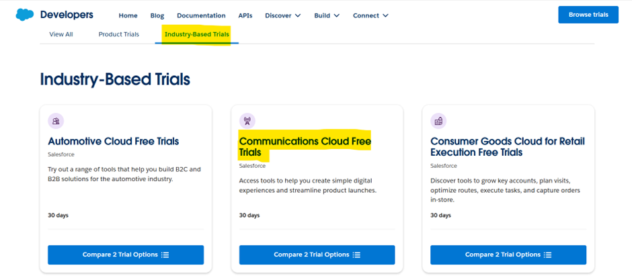Compare 2 Trial Options for Communications Cloud
This screenshot has width=632, height=280.
[317, 254]
